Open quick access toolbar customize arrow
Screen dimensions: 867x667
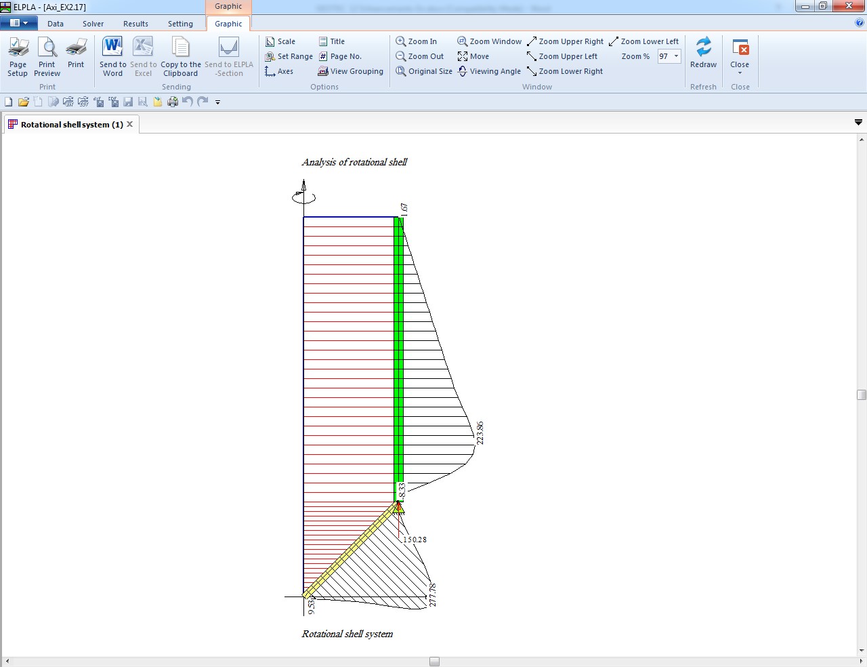(217, 102)
